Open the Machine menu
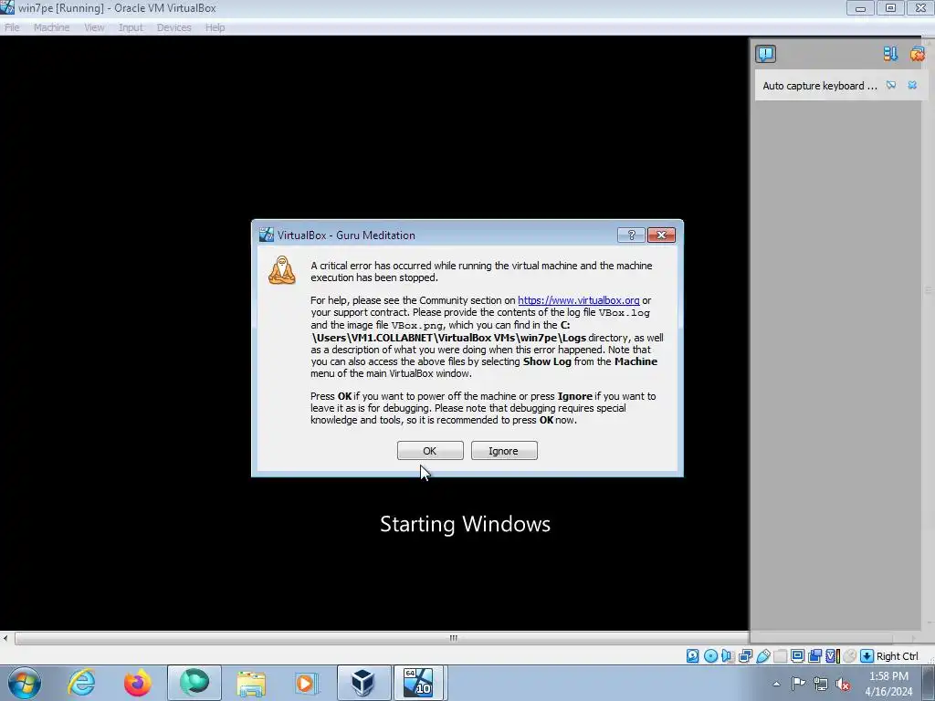This screenshot has width=935, height=701. (52, 27)
